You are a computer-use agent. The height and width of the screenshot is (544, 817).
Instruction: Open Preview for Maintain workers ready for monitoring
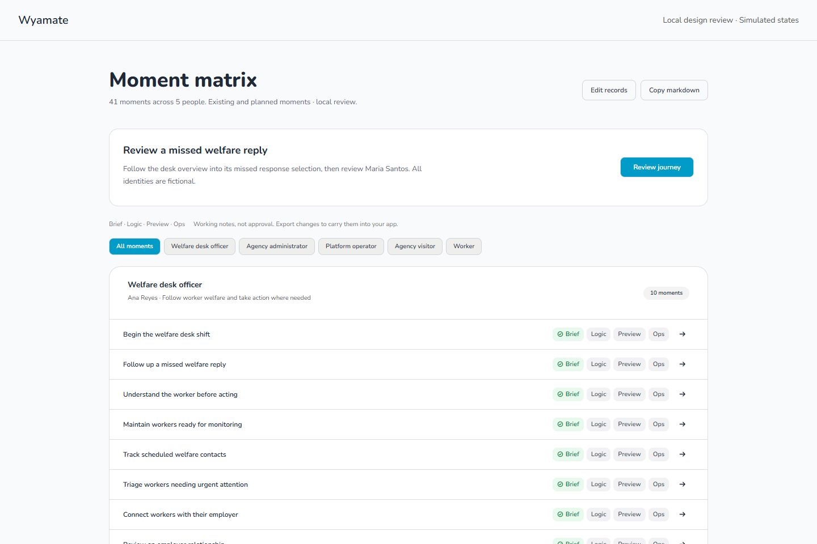(629, 424)
